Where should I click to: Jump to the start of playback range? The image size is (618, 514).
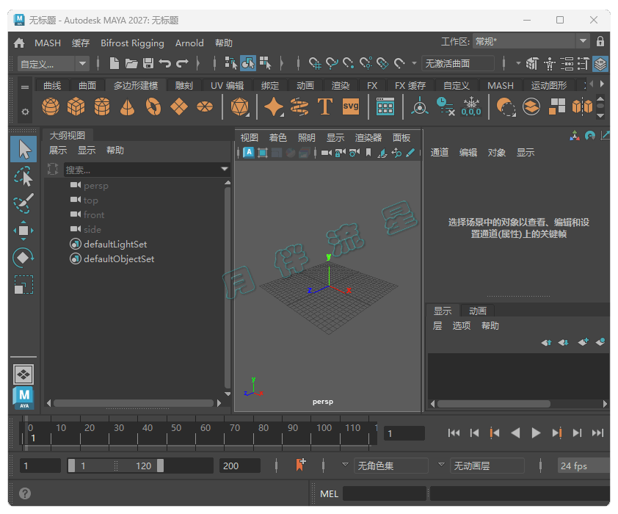(x=454, y=433)
